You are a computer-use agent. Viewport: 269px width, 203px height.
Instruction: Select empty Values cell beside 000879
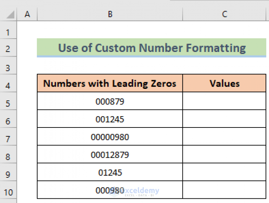pyautogui.click(x=224, y=101)
